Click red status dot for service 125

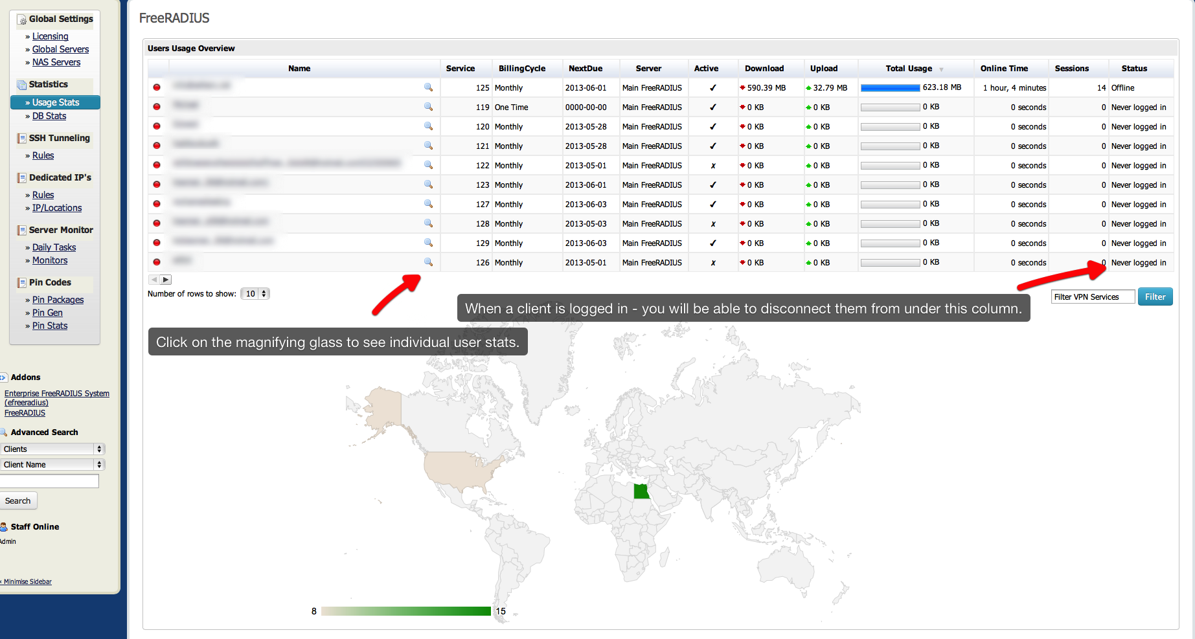click(x=157, y=87)
